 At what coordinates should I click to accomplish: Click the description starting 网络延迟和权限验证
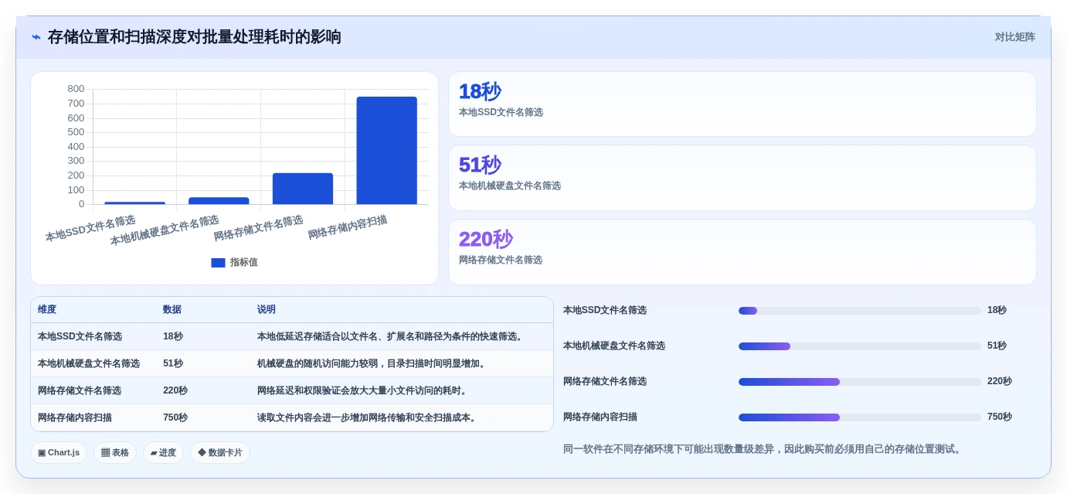[363, 390]
